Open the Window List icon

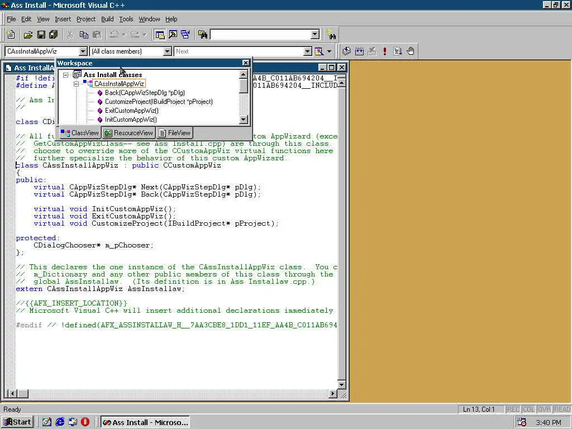185,35
